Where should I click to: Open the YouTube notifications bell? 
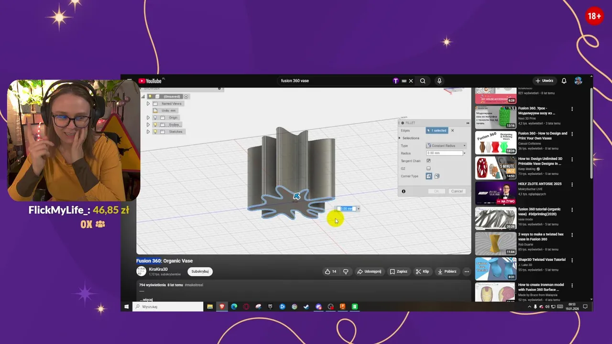(564, 81)
